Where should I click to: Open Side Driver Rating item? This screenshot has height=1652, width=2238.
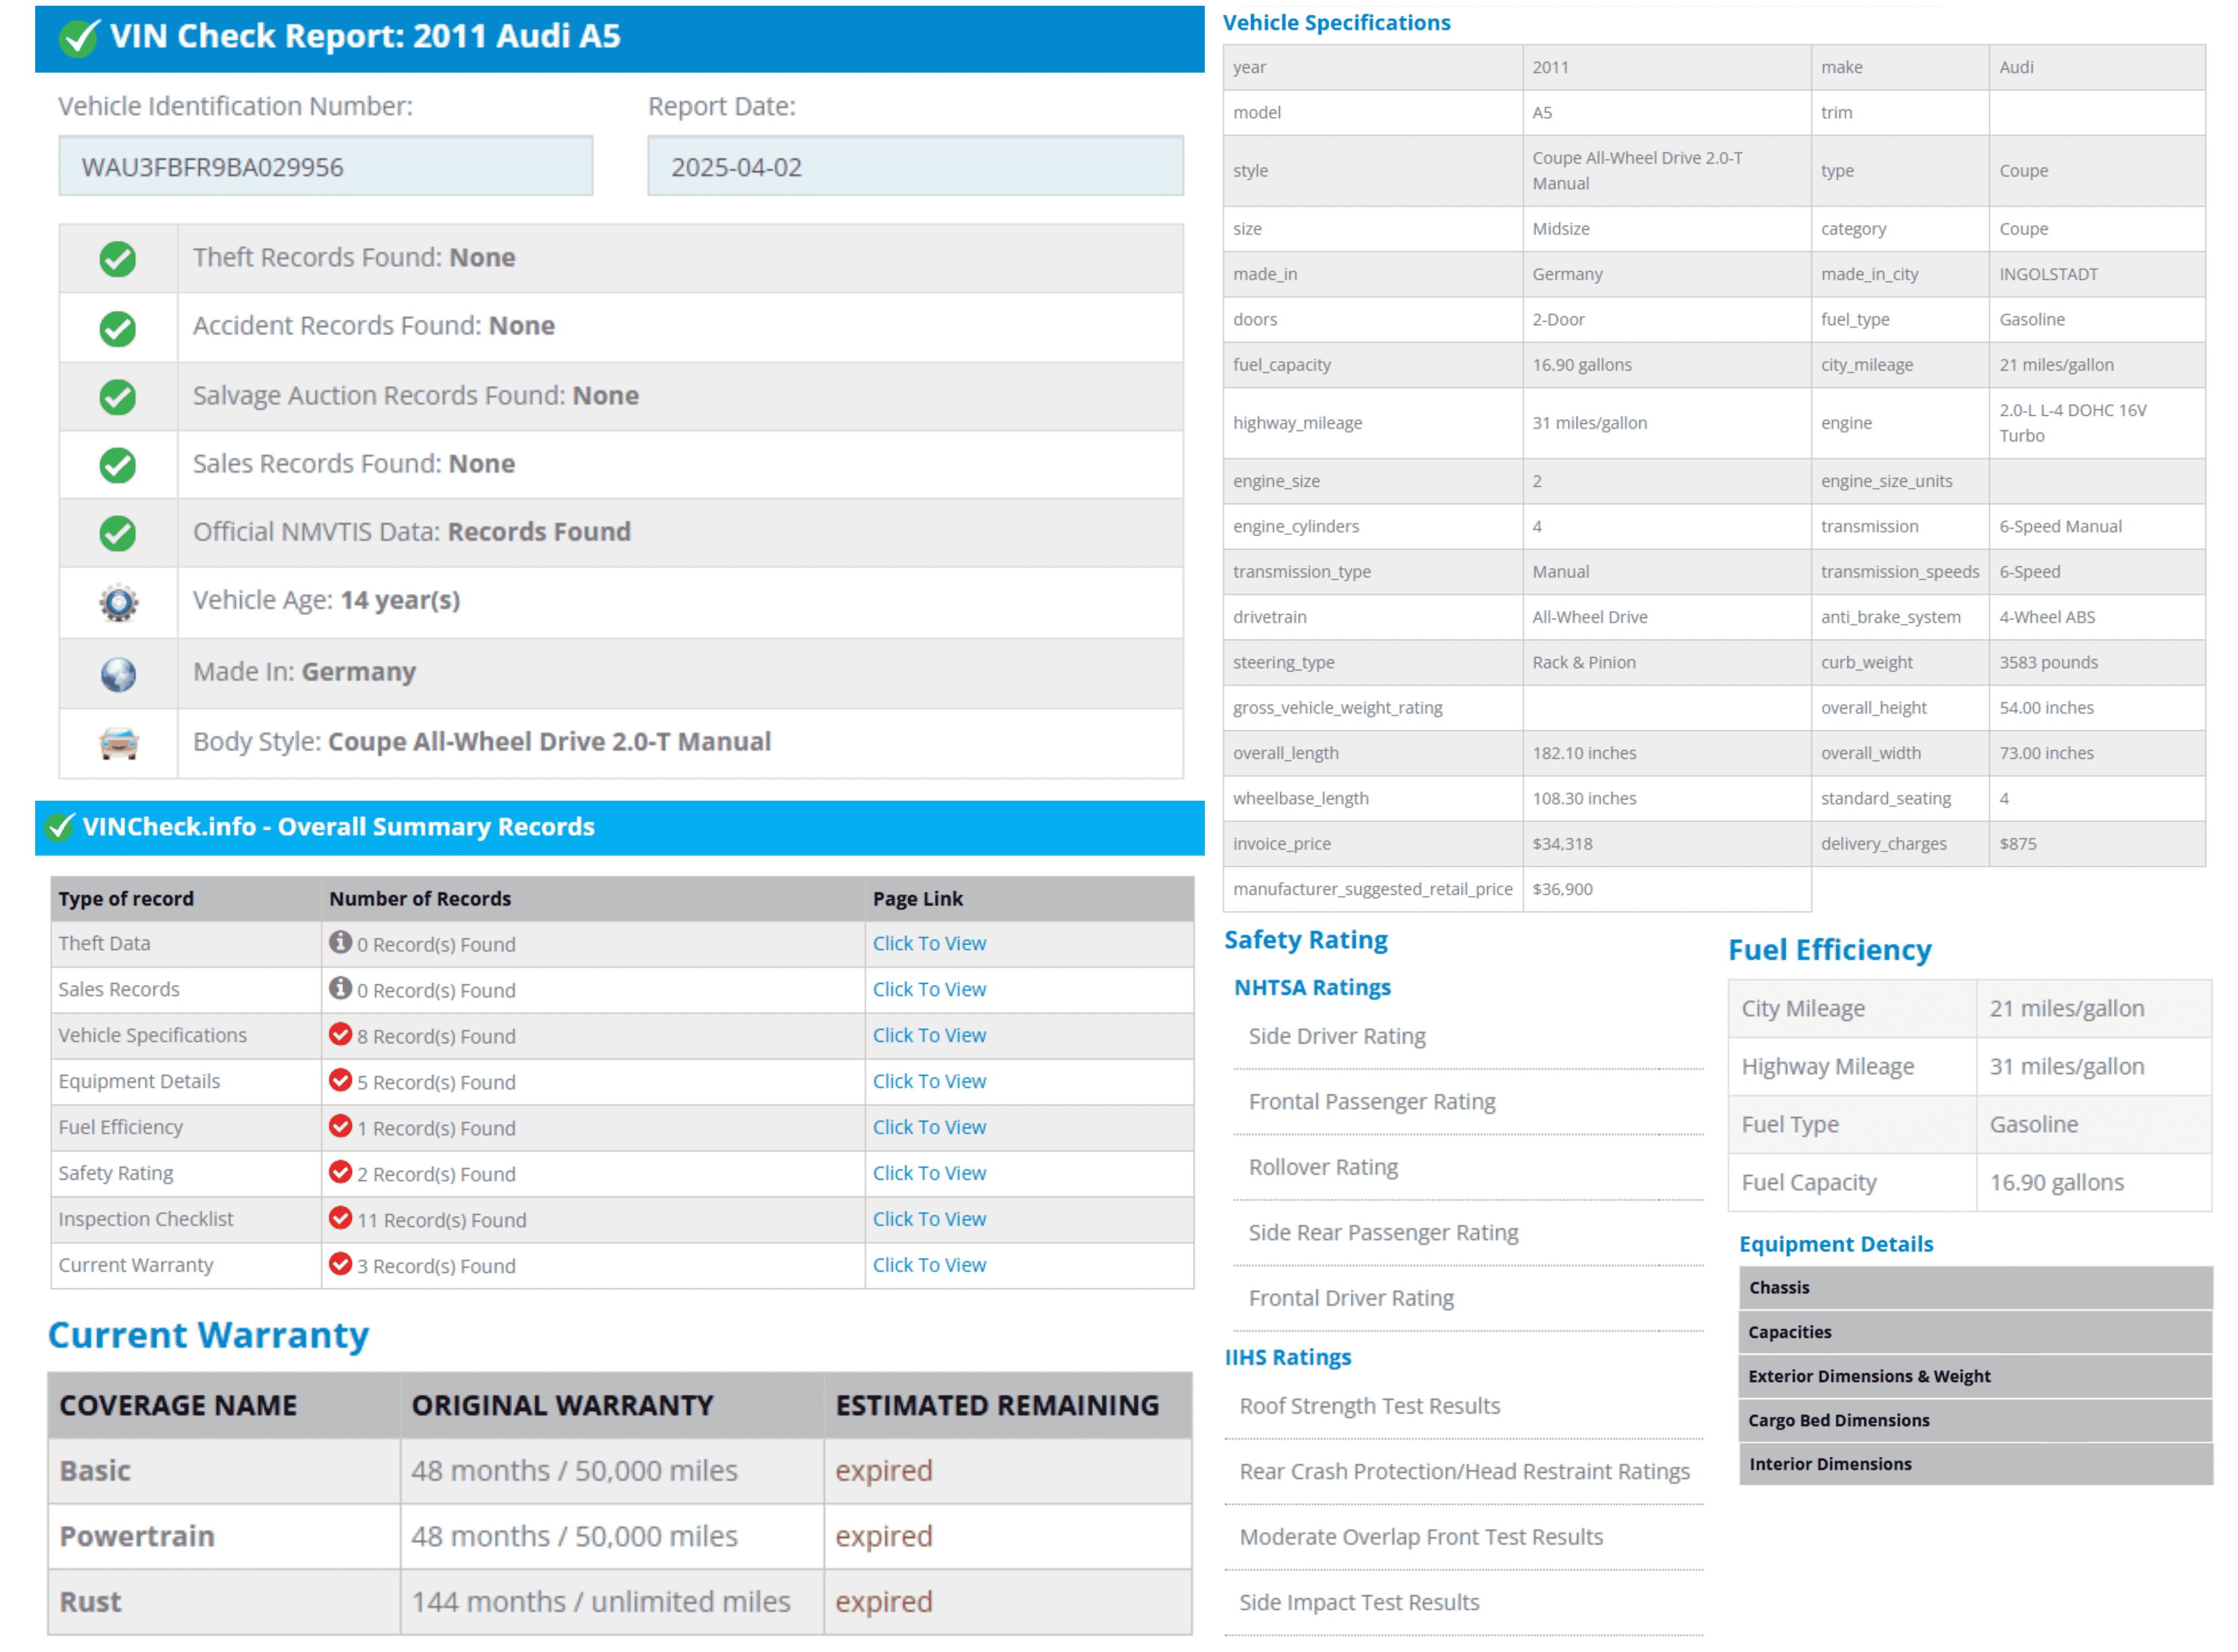[1339, 1037]
